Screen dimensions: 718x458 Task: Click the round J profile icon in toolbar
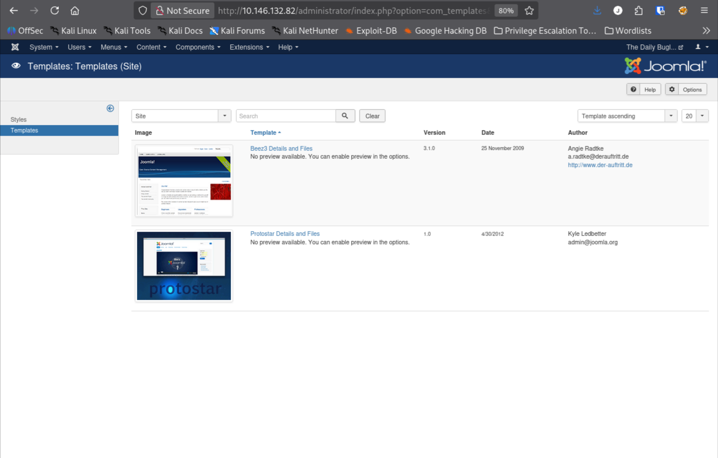[x=618, y=11]
